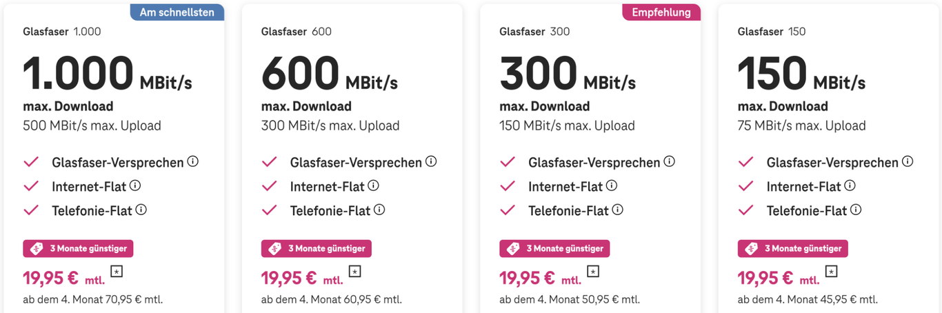Open price footnote asterisk for Glasfaser 300

click(593, 272)
